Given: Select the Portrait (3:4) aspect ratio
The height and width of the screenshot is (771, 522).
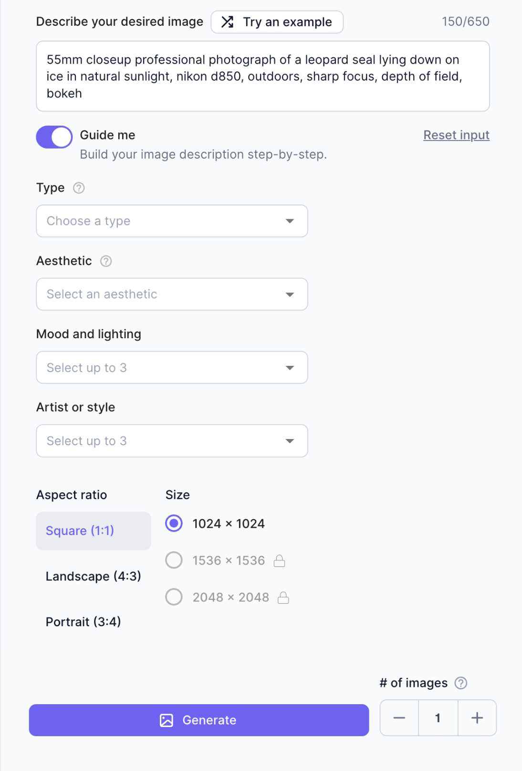Looking at the screenshot, I should coord(84,622).
